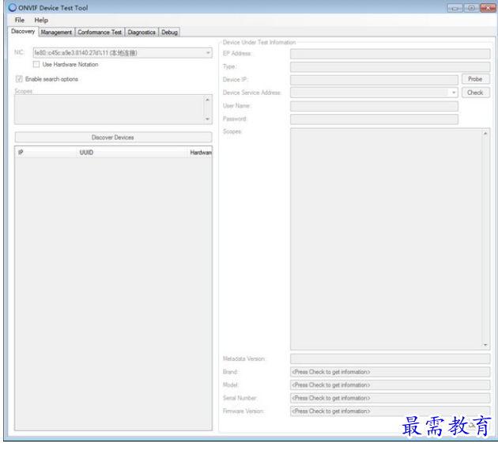Click the Model information field
This screenshot has width=498, height=451.
pos(390,385)
